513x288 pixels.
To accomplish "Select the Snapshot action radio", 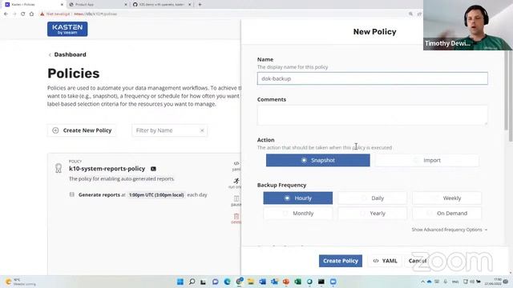I will pyautogui.click(x=317, y=160).
